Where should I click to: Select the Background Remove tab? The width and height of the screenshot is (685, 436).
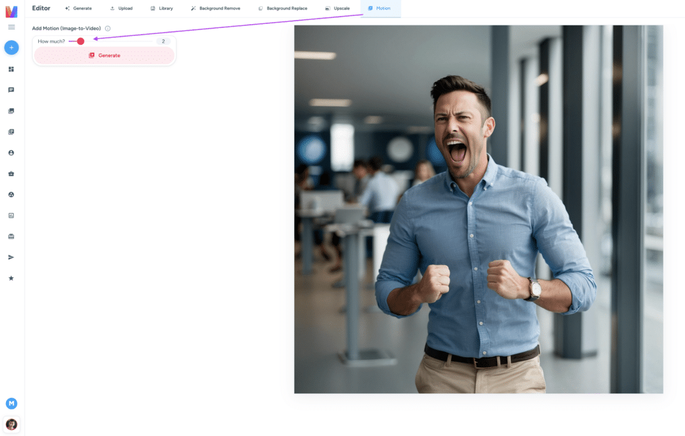pos(216,8)
